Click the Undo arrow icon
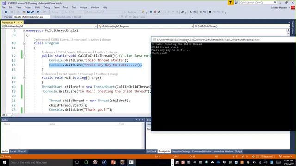This screenshot has width=296, height=166. click(x=38, y=12)
